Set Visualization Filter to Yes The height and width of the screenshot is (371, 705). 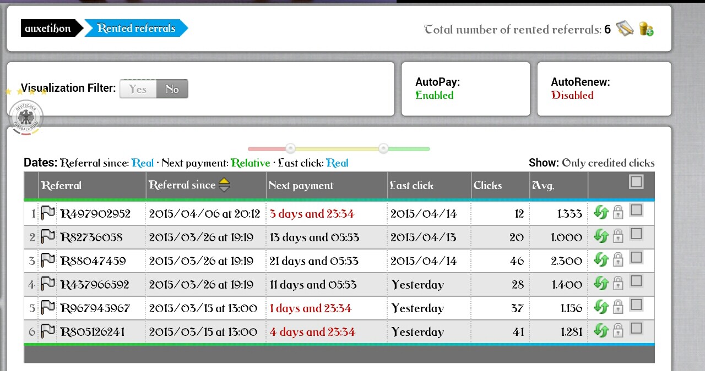(x=138, y=89)
